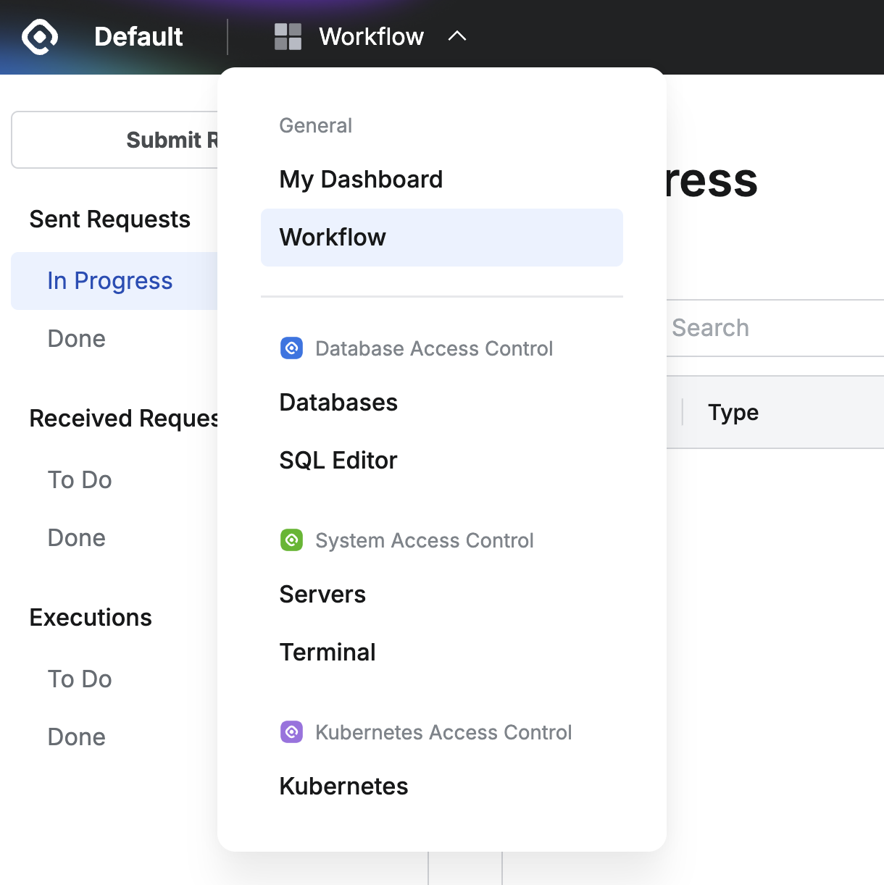Navigate to Servers
This screenshot has width=884, height=885.
coord(322,595)
